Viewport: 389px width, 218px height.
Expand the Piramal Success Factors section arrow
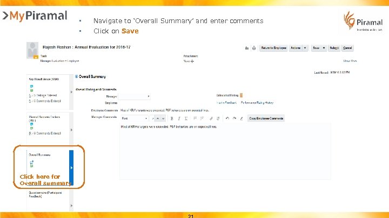coord(71,130)
